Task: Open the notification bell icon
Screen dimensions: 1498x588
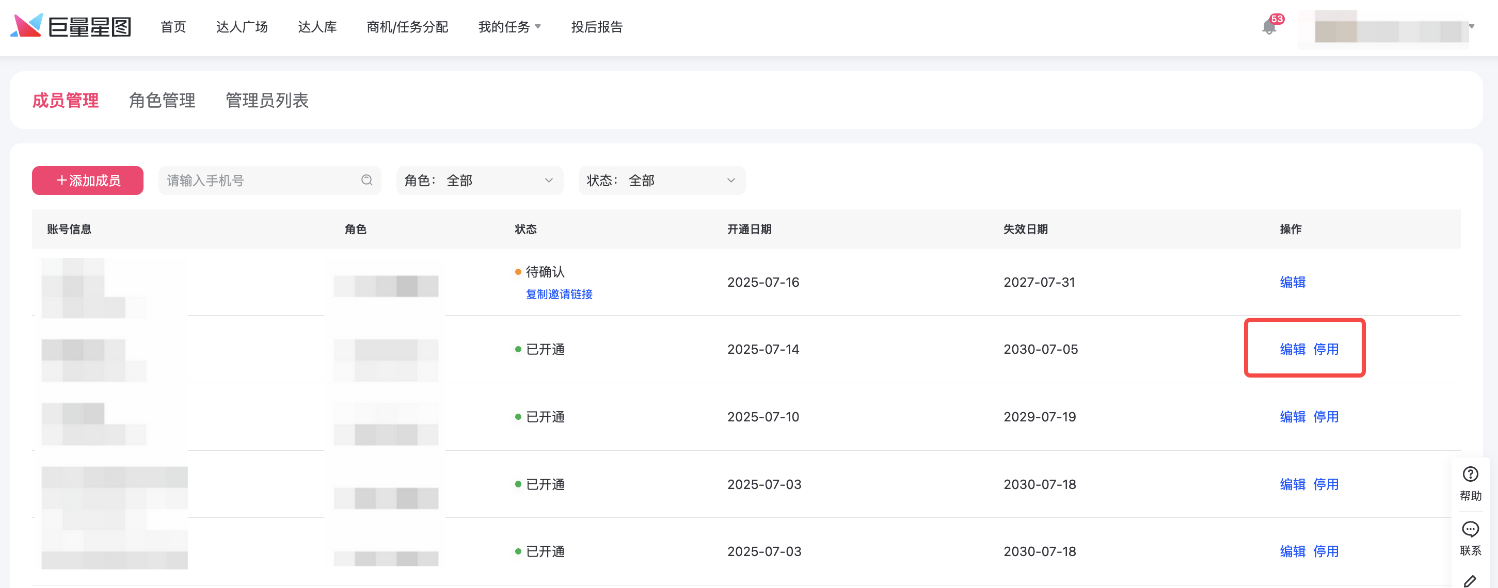Action: [x=1269, y=27]
